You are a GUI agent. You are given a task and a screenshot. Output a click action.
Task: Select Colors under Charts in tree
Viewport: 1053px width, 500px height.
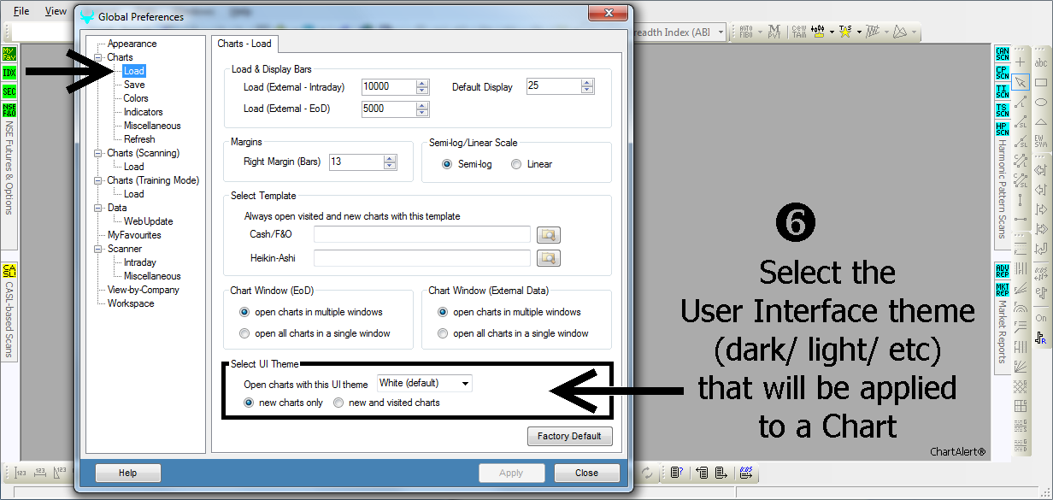tap(136, 98)
